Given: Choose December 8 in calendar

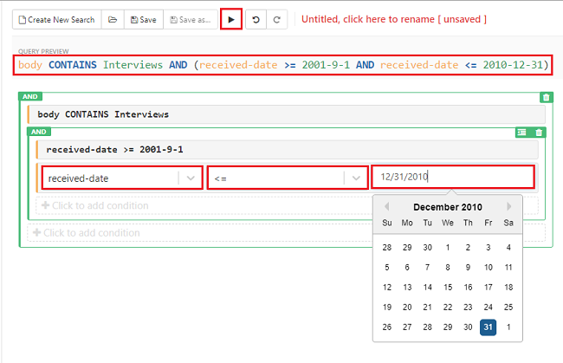Looking at the screenshot, I should pyautogui.click(x=448, y=268).
